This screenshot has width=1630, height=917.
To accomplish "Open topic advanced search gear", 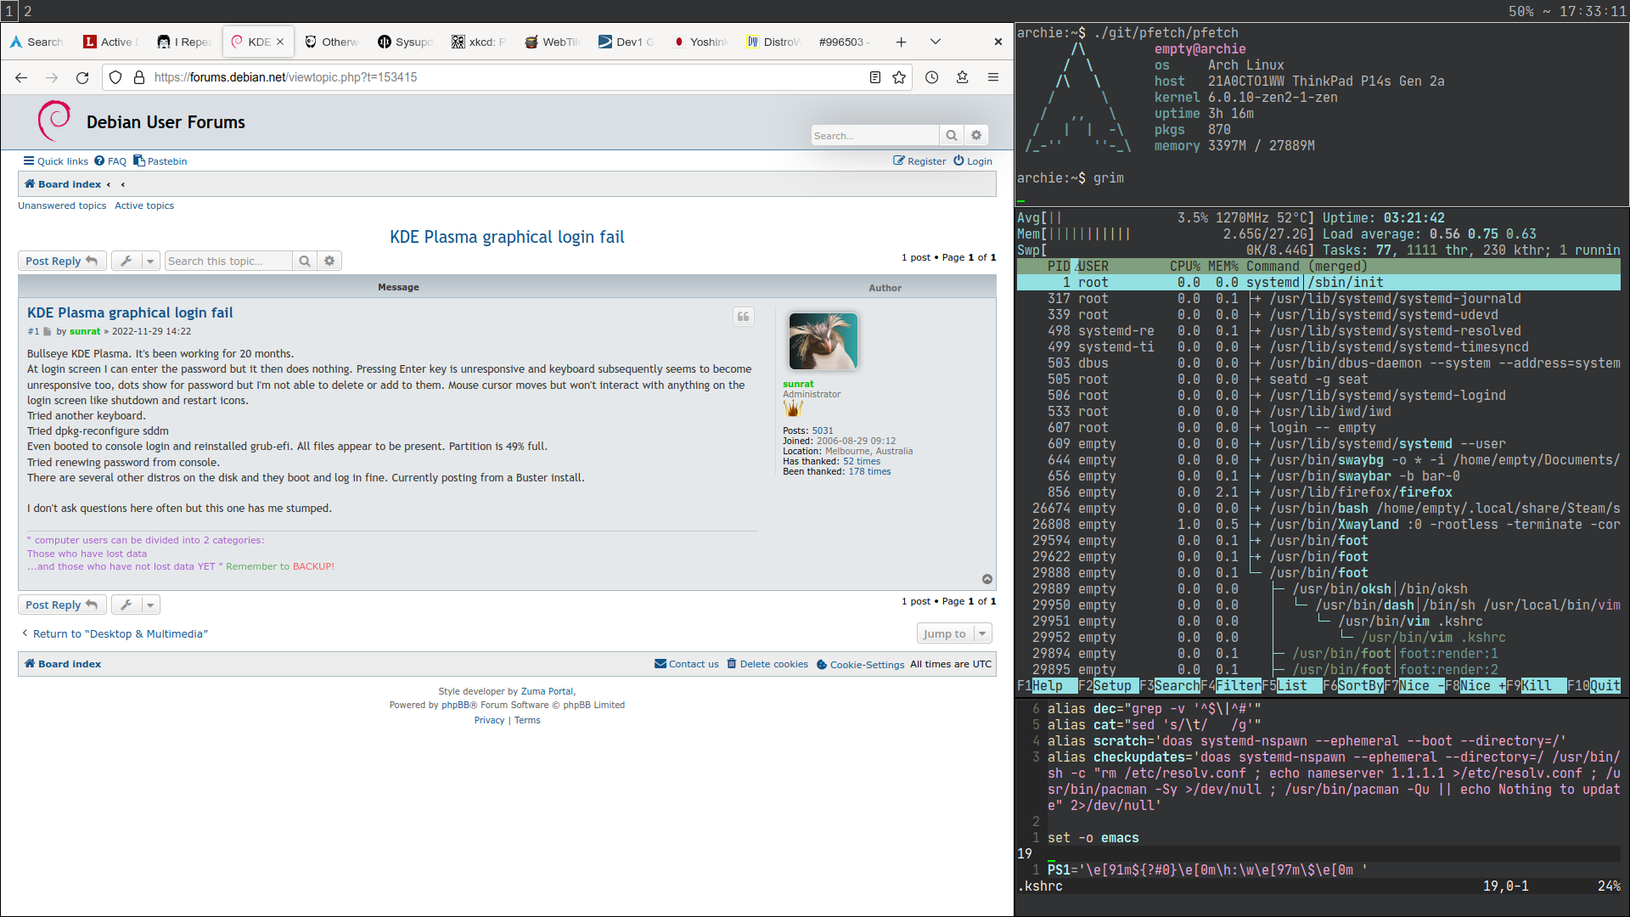I will click(x=329, y=261).
